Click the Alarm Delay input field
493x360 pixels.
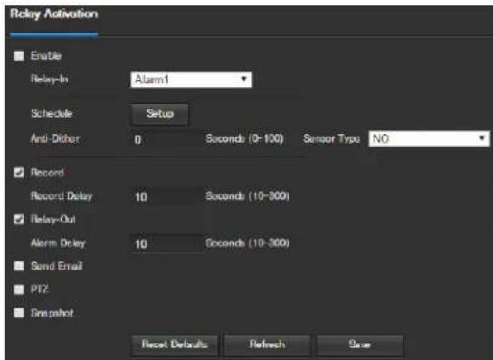(x=166, y=243)
